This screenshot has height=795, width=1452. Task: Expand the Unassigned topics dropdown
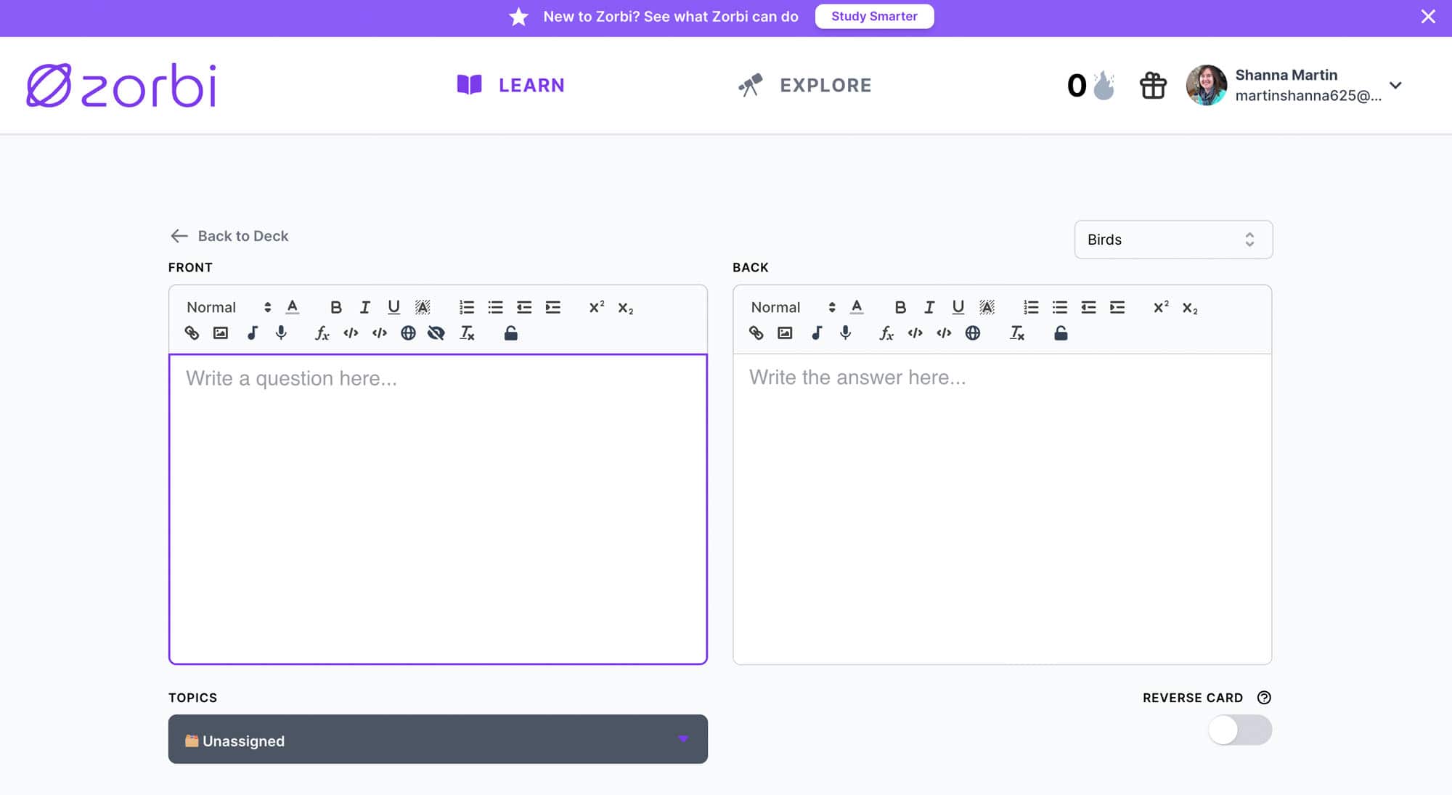(x=438, y=739)
